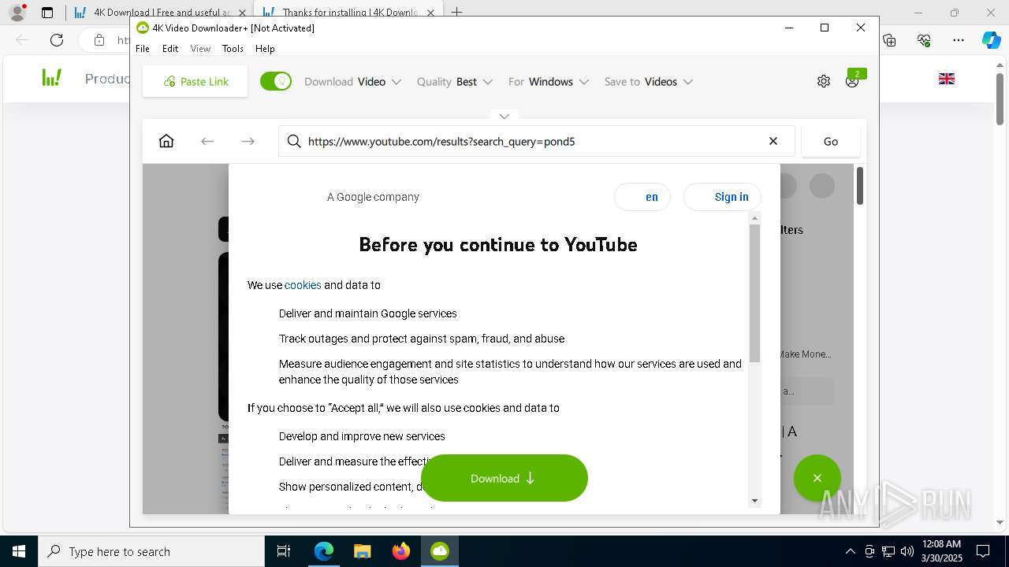Image resolution: width=1009 pixels, height=567 pixels.
Task: Open settings with the gear icon
Action: 824,81
